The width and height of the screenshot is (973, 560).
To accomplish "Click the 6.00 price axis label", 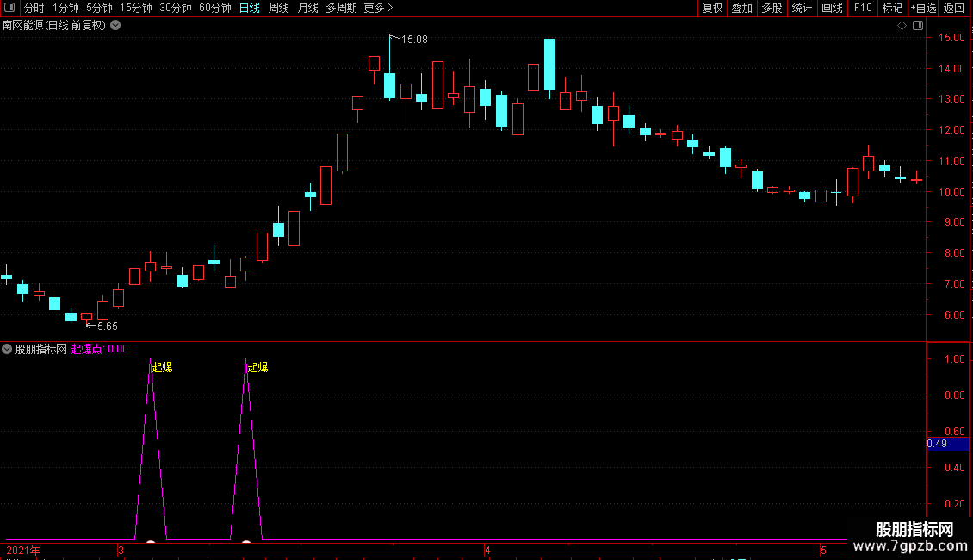I will click(x=954, y=314).
